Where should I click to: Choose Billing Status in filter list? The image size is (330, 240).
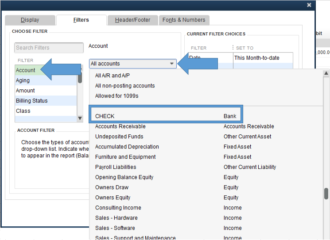click(32, 101)
